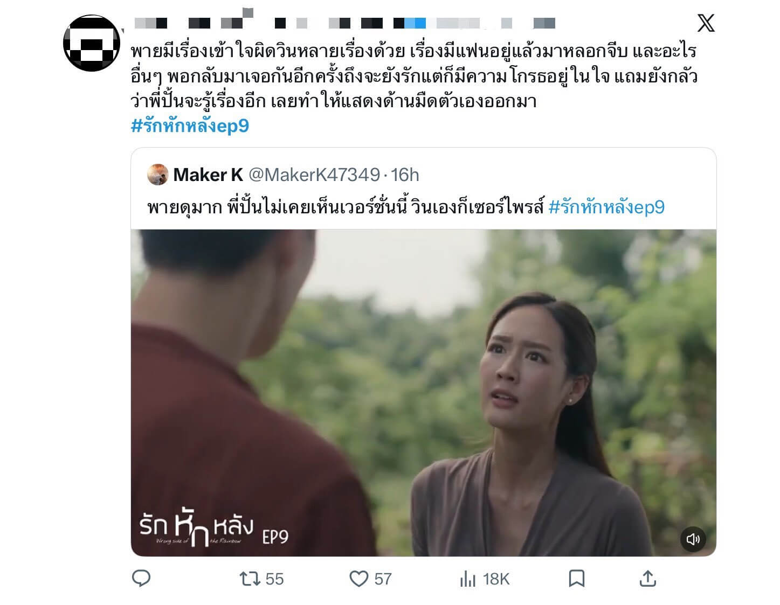Unmute video with speaker icon
Screen dimensions: 780x605
693,539
